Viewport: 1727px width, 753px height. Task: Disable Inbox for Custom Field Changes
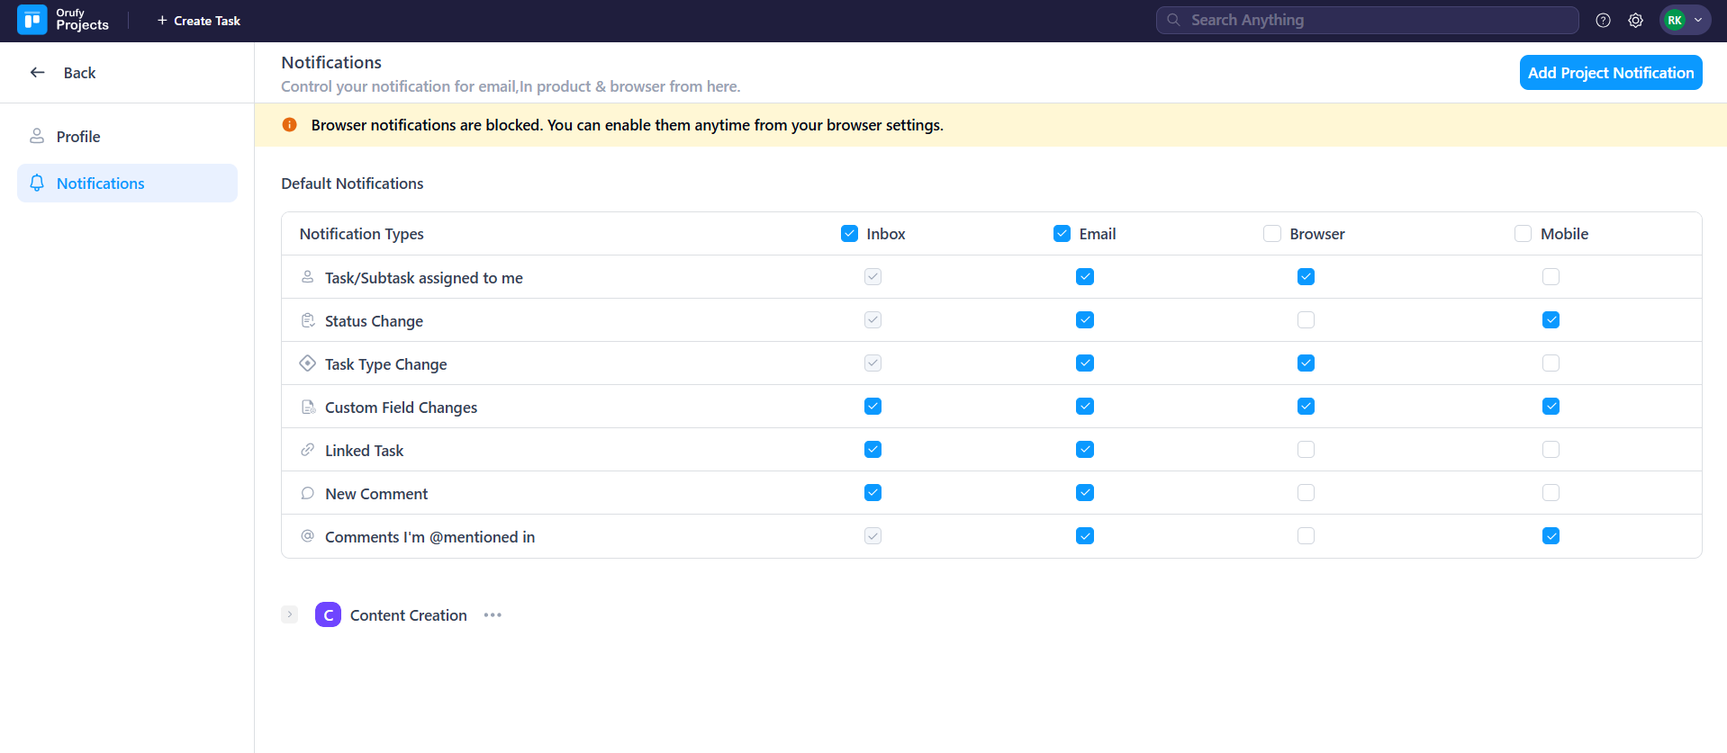click(873, 407)
